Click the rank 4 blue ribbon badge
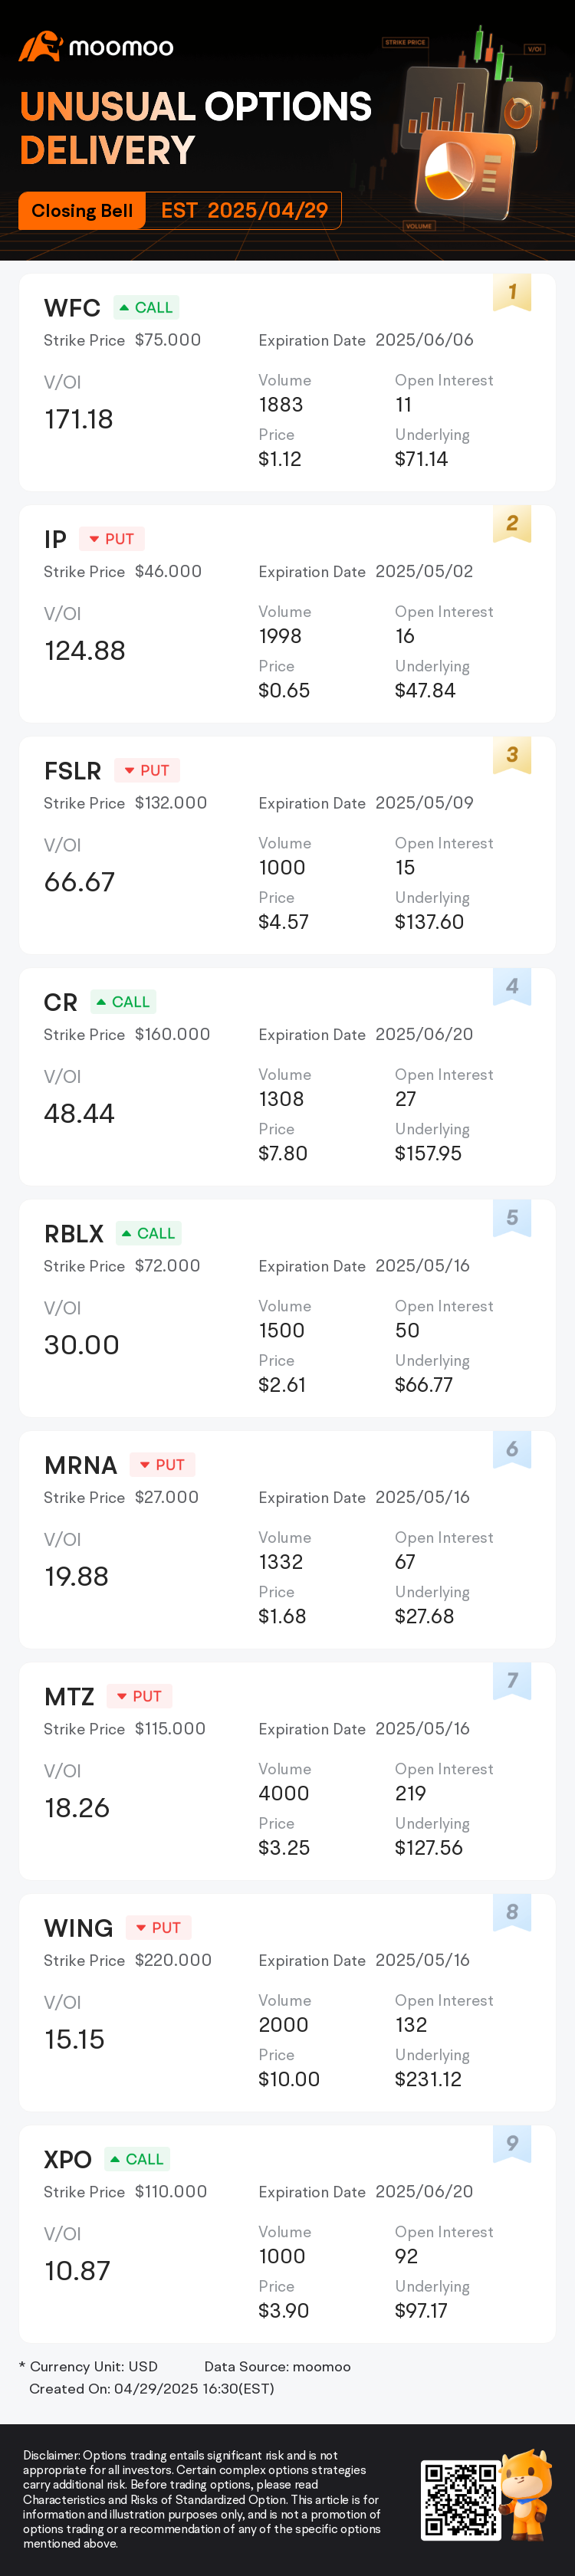Screen dimensions: 575x2576 tap(512, 987)
